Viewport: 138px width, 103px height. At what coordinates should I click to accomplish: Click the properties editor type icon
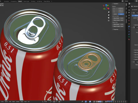coord(130,3)
